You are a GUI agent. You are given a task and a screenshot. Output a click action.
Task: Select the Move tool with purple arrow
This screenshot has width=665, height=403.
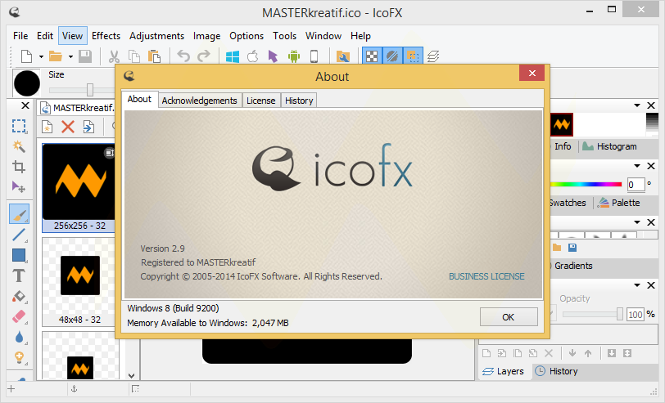(x=19, y=186)
